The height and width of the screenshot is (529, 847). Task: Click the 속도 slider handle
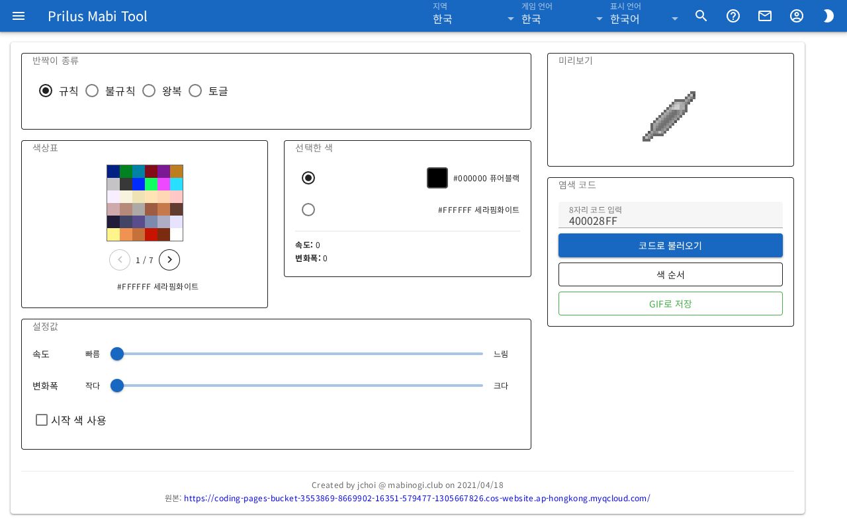coord(117,354)
